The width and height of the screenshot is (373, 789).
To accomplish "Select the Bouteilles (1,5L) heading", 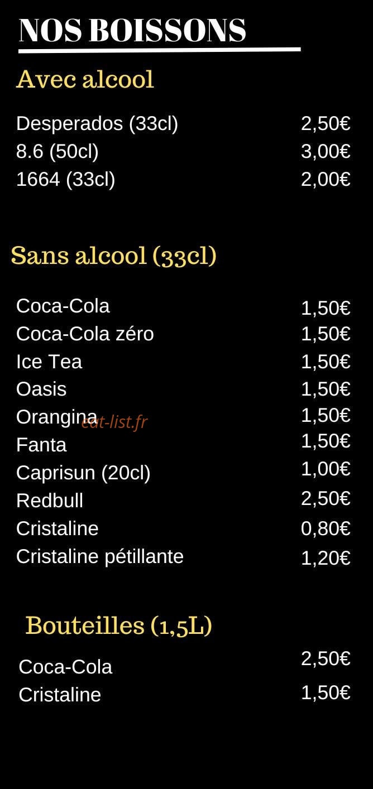I will click(x=119, y=626).
